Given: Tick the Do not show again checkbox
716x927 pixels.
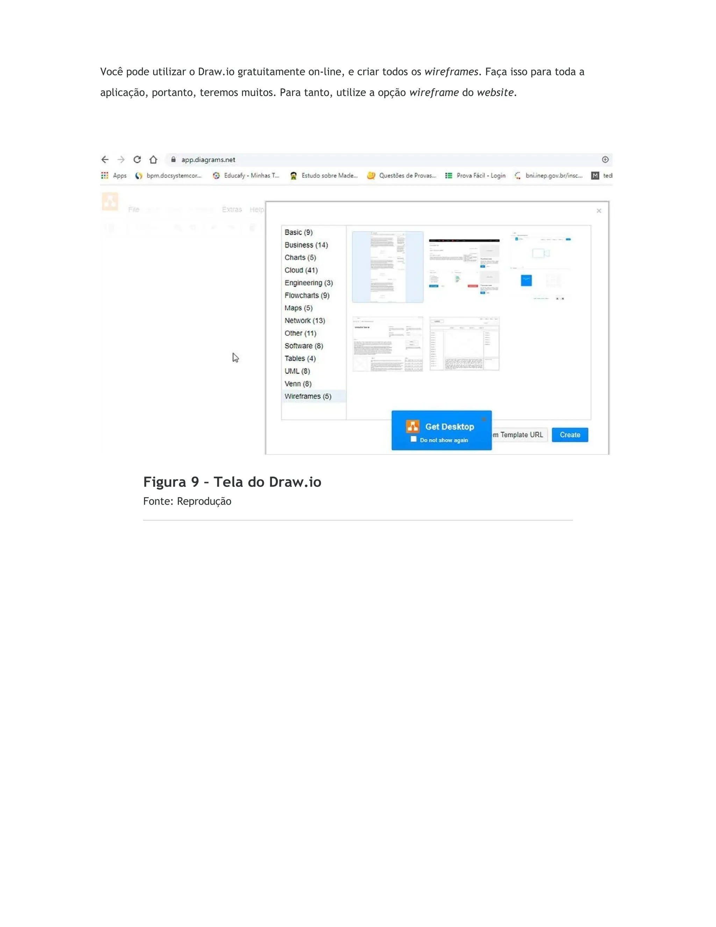Looking at the screenshot, I should (x=414, y=439).
